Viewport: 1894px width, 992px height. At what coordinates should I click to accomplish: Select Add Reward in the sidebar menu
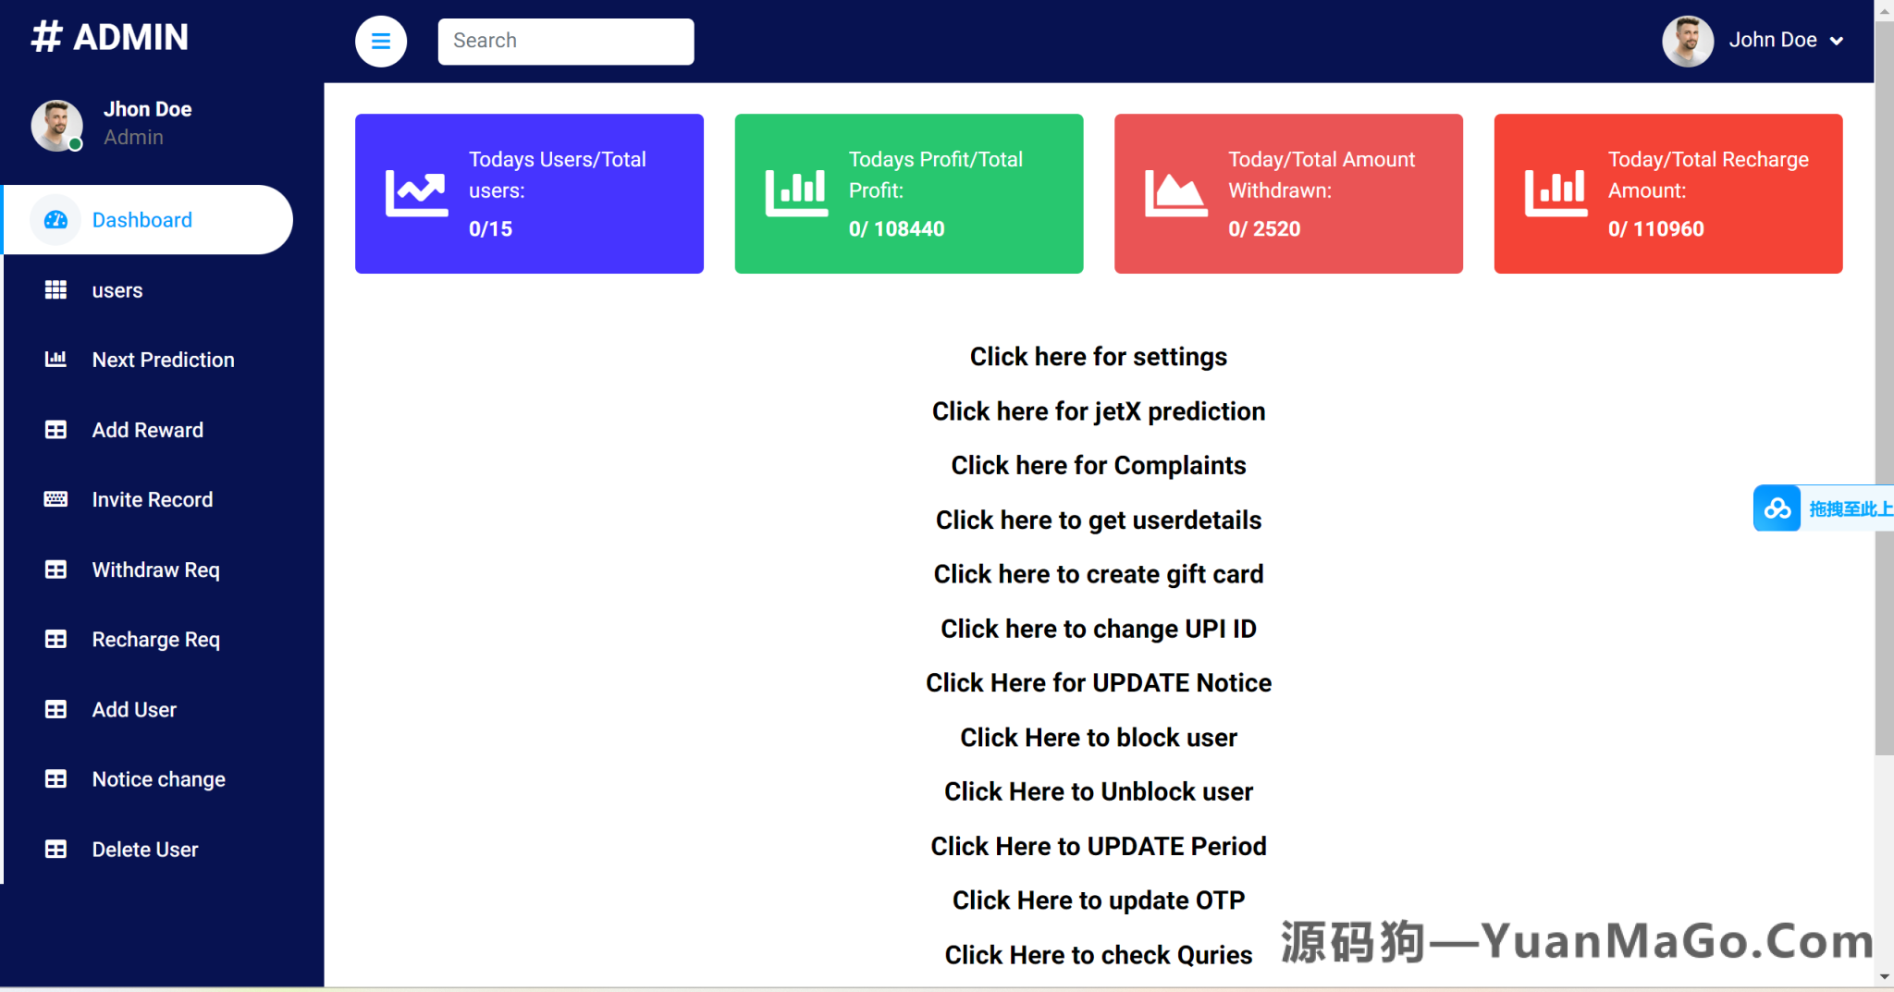(147, 430)
